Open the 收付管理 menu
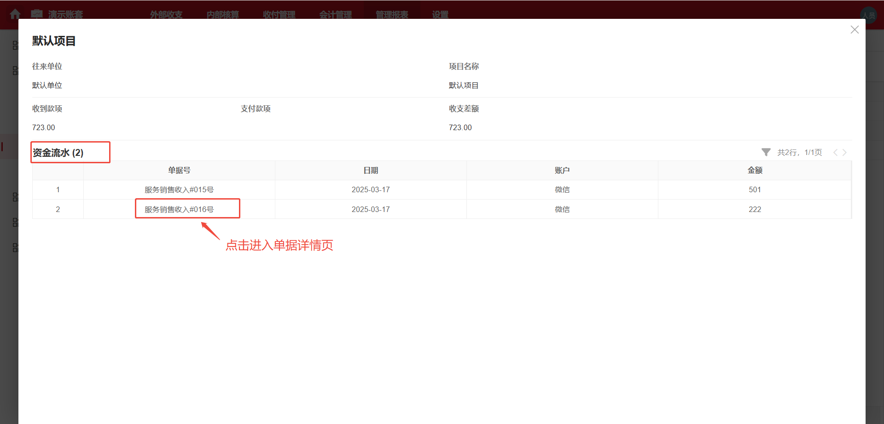The height and width of the screenshot is (424, 884). tap(279, 14)
